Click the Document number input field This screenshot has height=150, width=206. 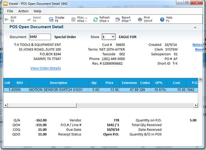(x=40, y=37)
